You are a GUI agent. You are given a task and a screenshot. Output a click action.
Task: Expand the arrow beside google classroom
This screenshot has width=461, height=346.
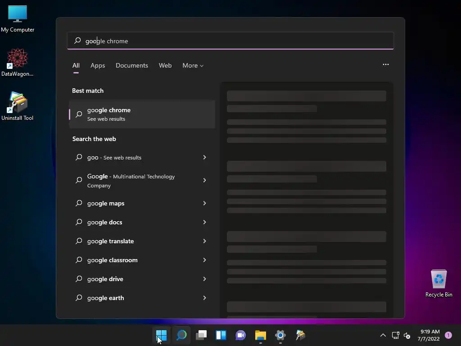(205, 260)
